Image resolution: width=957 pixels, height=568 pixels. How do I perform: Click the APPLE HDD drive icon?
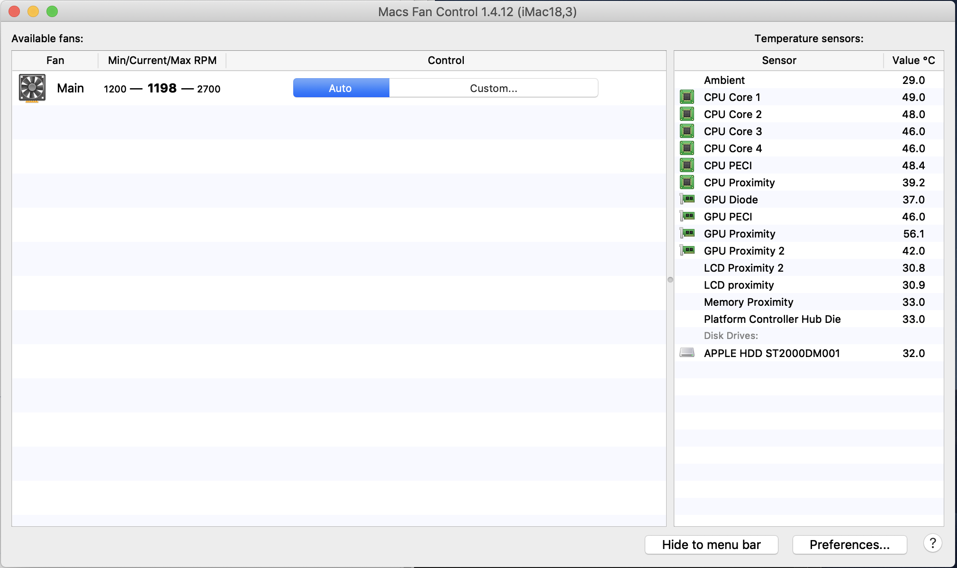click(x=686, y=353)
